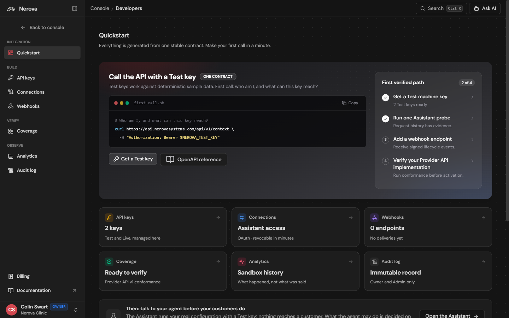Click the 2 of 4 progress badge
This screenshot has height=318, width=509.
tap(467, 83)
